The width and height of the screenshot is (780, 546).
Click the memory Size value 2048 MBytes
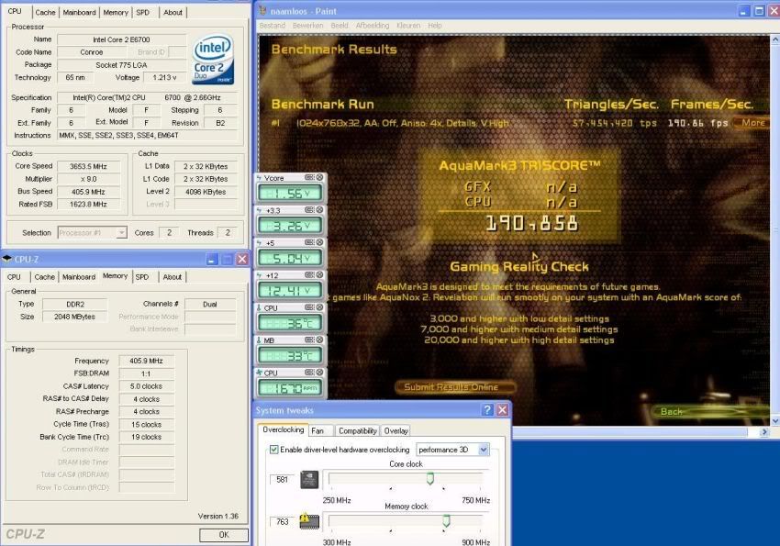(74, 317)
